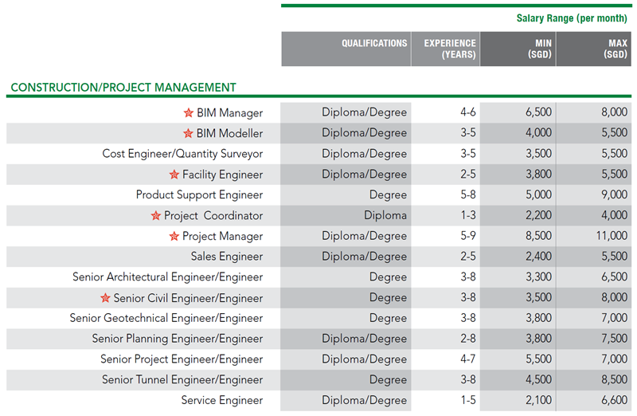The height and width of the screenshot is (416, 637).
Task: Click the star next to Project Coordinator
Action: pos(156,216)
